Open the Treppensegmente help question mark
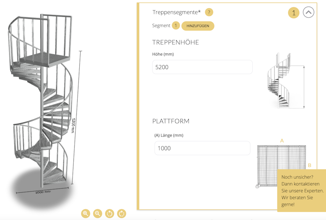 (x=209, y=12)
